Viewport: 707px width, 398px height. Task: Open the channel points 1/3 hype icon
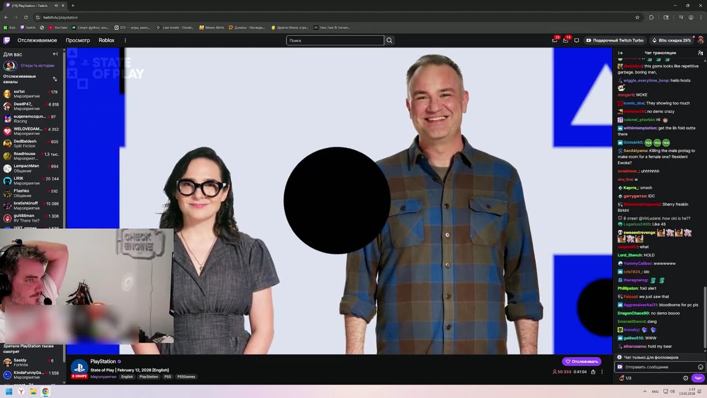click(625, 378)
